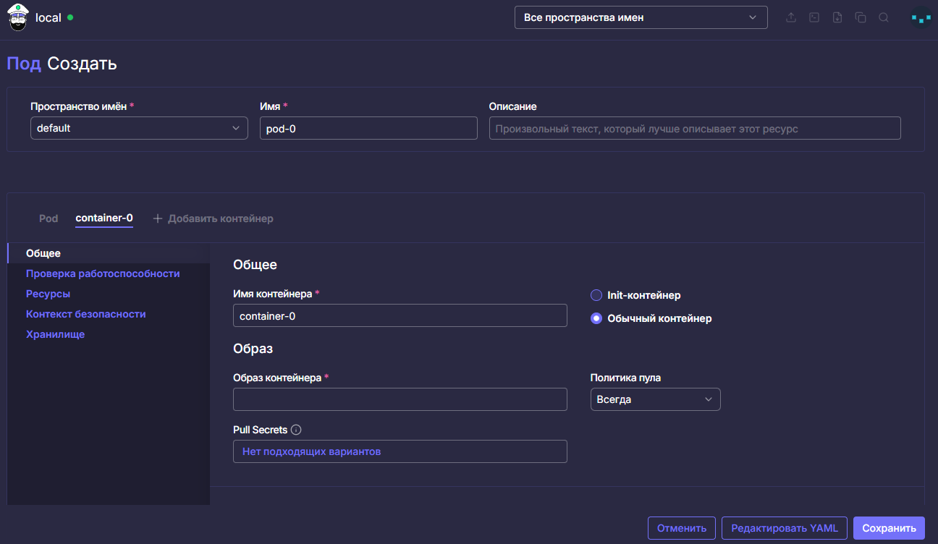Click the local cluster name

(x=48, y=17)
